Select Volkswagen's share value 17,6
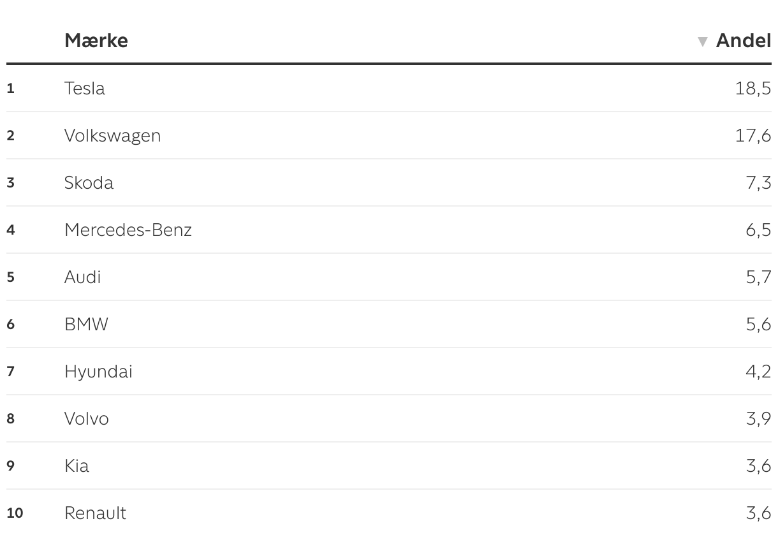 pyautogui.click(x=752, y=136)
